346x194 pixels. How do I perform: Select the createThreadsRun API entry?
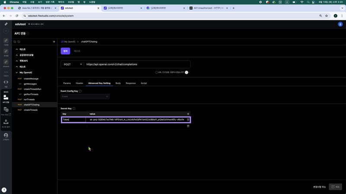tap(33, 89)
